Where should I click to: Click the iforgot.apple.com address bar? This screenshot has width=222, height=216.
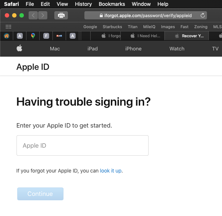(146, 15)
